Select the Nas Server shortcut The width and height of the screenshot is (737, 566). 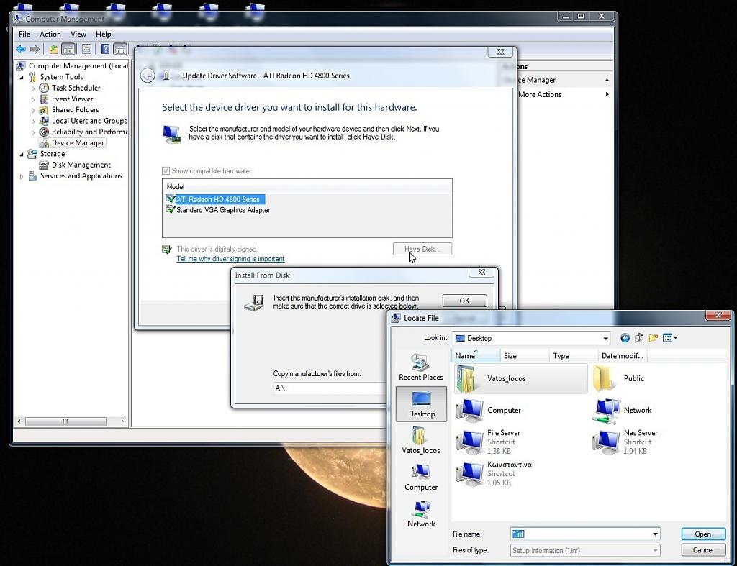point(625,442)
